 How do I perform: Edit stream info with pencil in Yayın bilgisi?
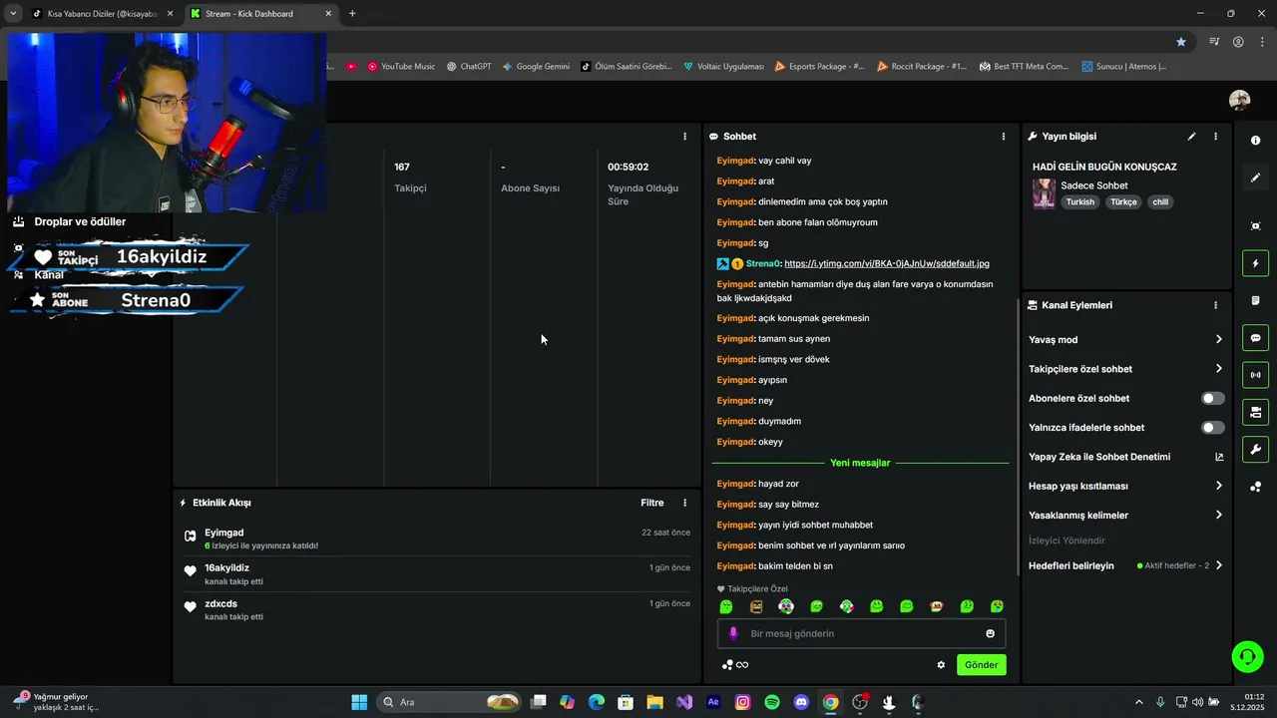[1191, 137]
